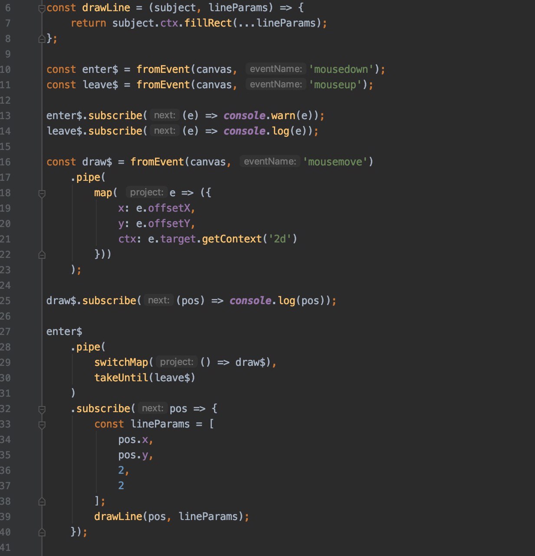535x556 pixels.
Task: Click the fold end marker on line 22
Action: tap(42, 255)
